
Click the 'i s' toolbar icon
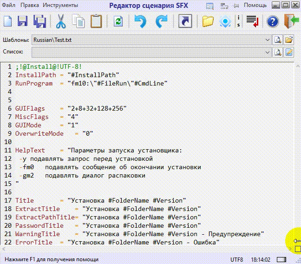coord(238,21)
